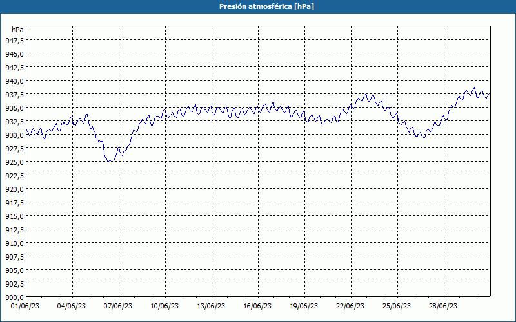This screenshot has width=516, height=322.
Task: Click the 932,5 y-axis value
Action: point(14,121)
